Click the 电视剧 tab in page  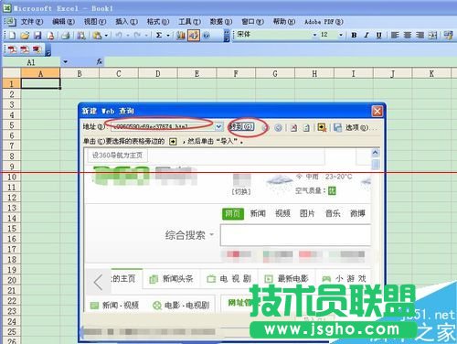[229, 278]
